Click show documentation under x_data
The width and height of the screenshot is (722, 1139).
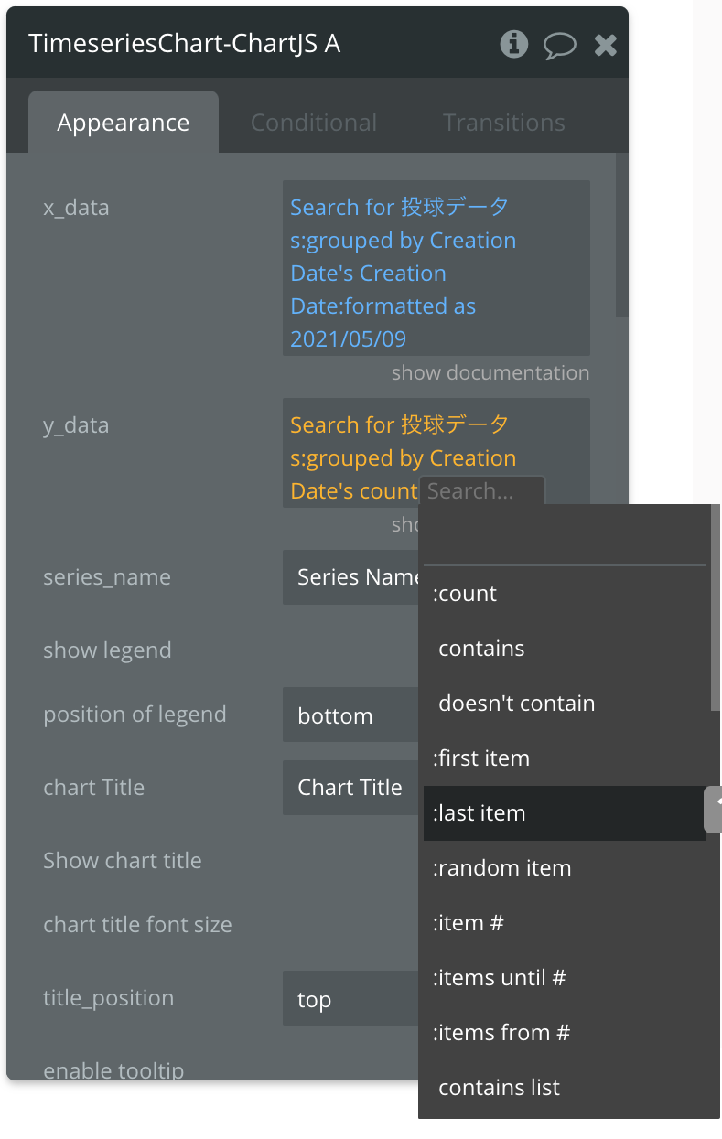pyautogui.click(x=490, y=372)
